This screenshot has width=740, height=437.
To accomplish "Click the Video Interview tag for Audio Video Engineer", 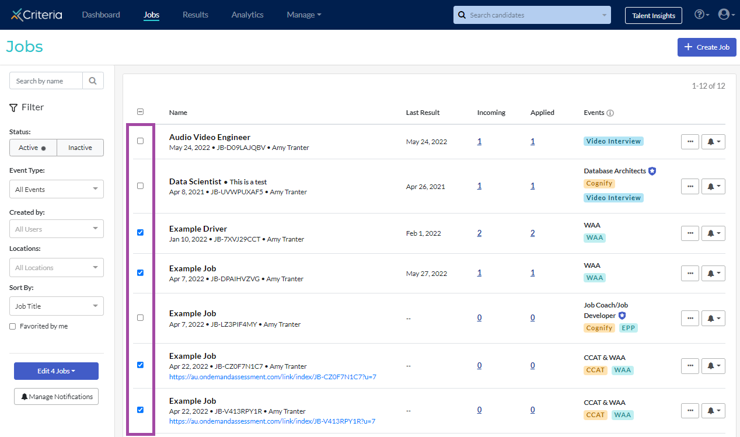I will 613,141.
